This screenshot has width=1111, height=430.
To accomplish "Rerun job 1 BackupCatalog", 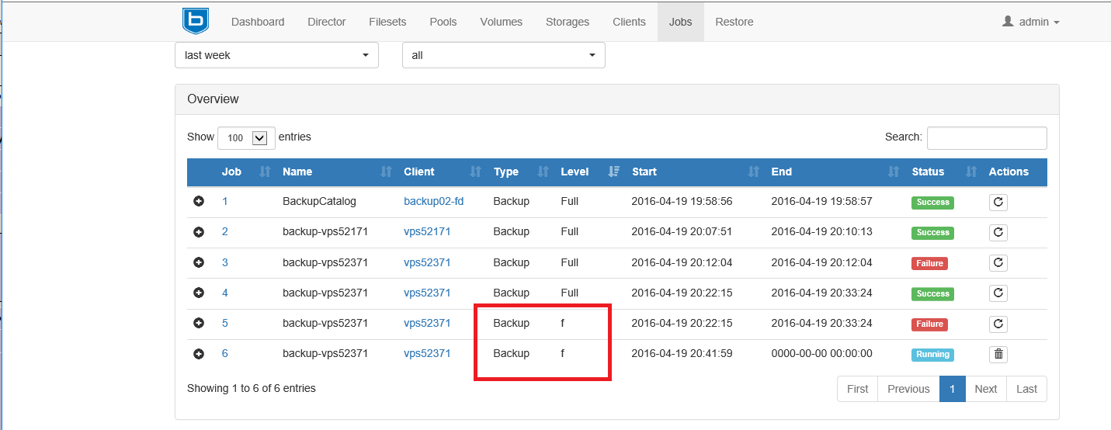I will 998,202.
